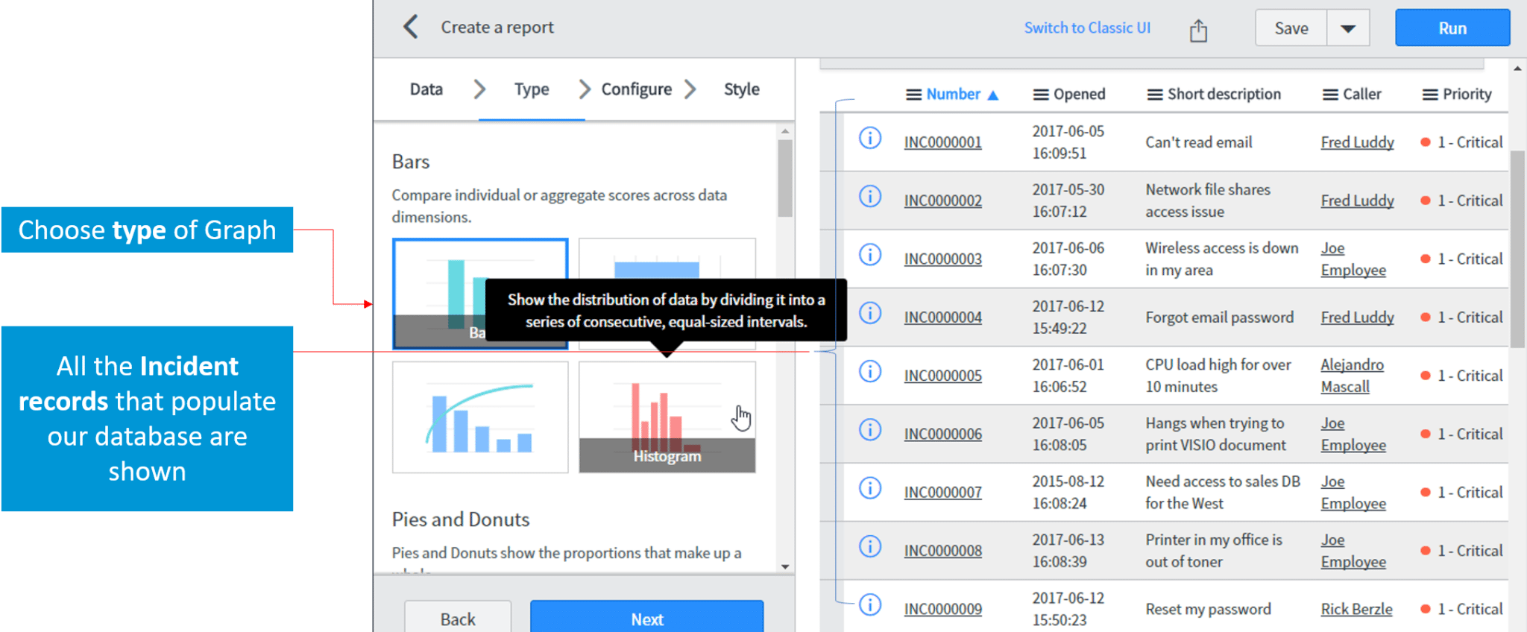The width and height of the screenshot is (1527, 632).
Task: Switch to the Style step tab
Action: pos(741,89)
